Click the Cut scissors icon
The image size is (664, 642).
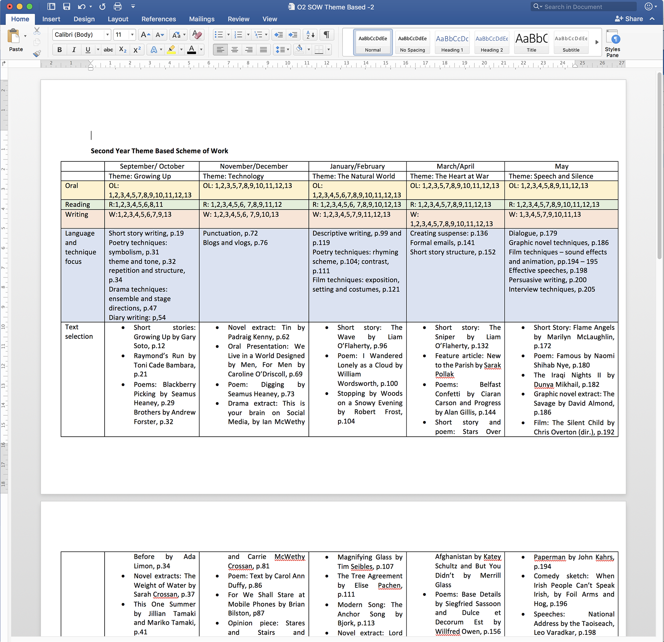tap(37, 31)
